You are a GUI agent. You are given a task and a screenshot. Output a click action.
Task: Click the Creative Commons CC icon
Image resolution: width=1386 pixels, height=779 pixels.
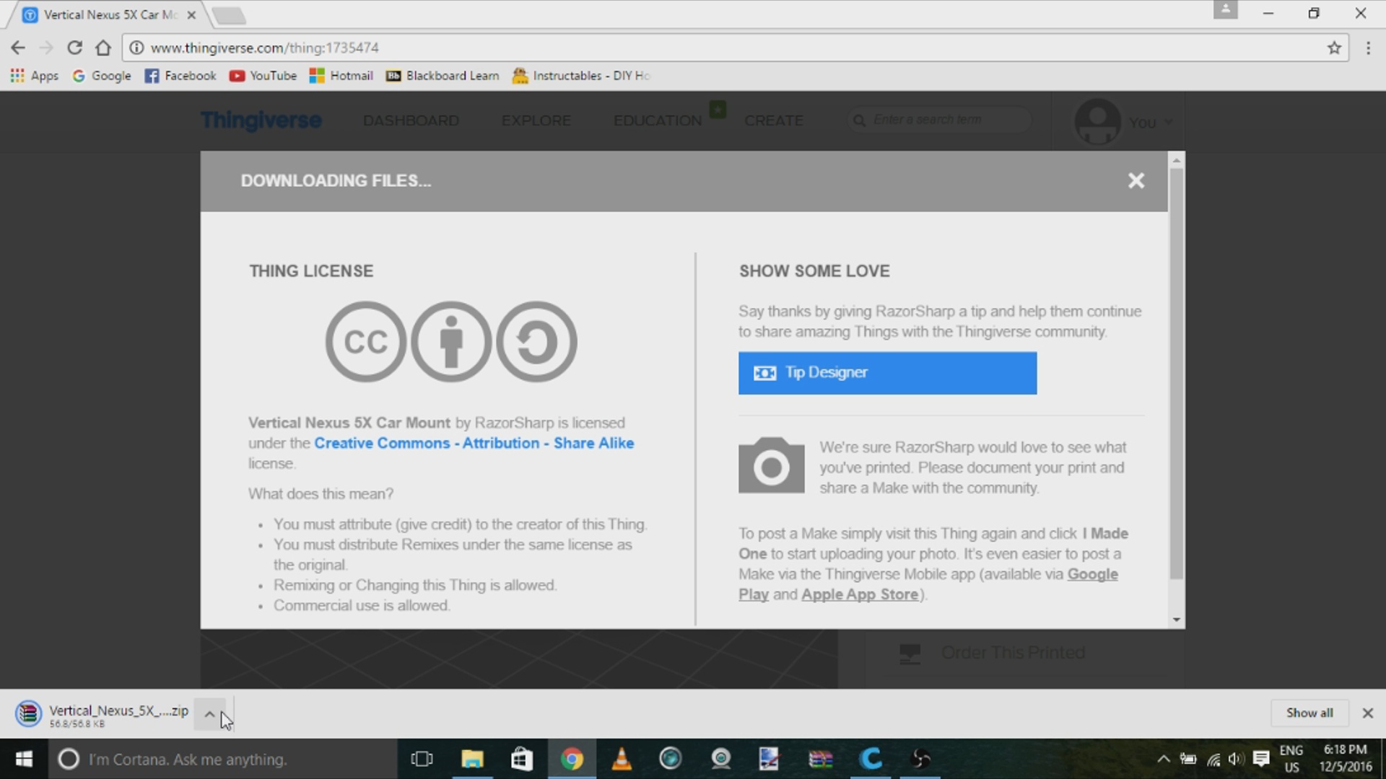point(365,341)
